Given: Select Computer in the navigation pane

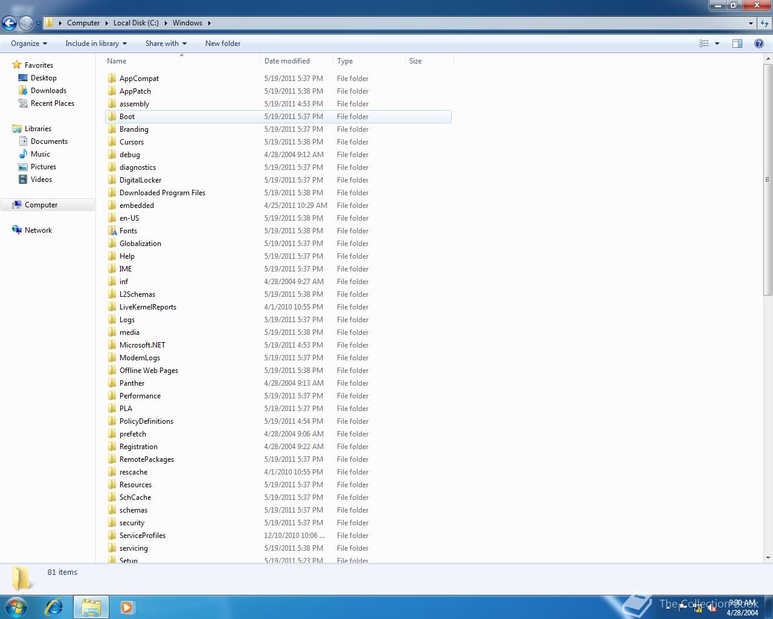Looking at the screenshot, I should pyautogui.click(x=48, y=205).
